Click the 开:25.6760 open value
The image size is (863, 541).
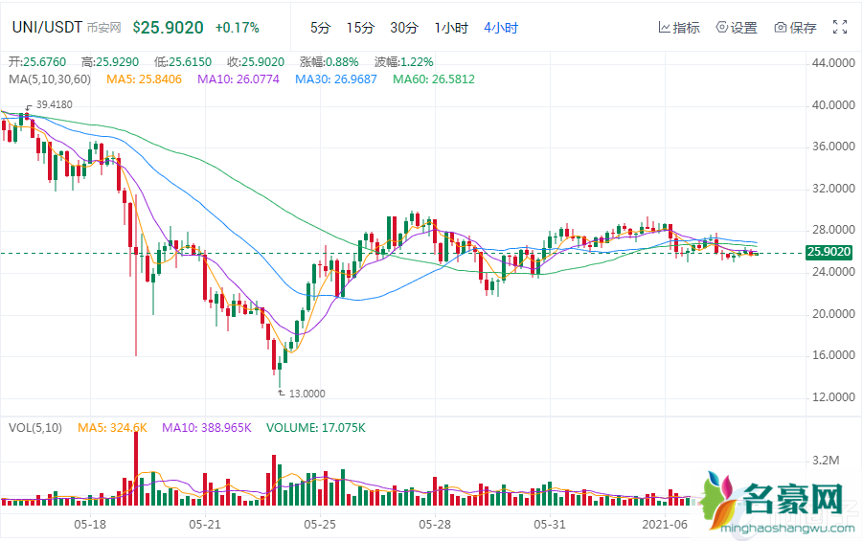(x=37, y=61)
